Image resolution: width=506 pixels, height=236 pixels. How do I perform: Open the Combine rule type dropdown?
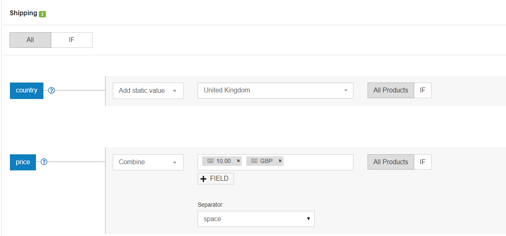pos(148,162)
